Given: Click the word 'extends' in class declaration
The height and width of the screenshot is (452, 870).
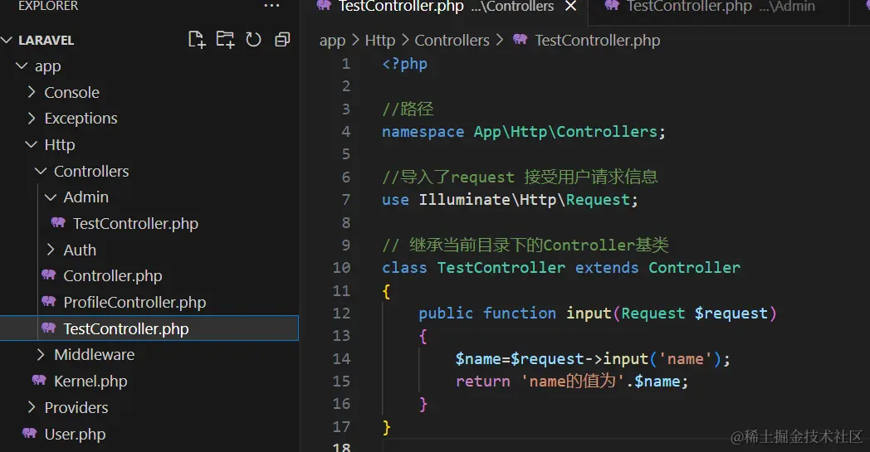Looking at the screenshot, I should click(607, 268).
